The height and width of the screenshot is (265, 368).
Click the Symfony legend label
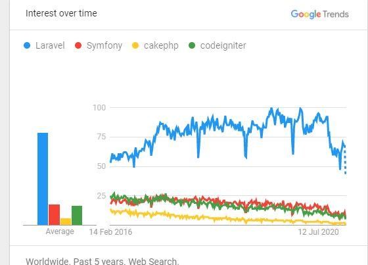104,46
